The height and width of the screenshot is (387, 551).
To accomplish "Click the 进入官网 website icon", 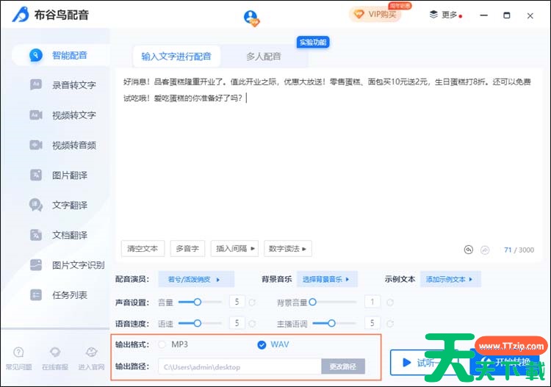I will (91, 358).
